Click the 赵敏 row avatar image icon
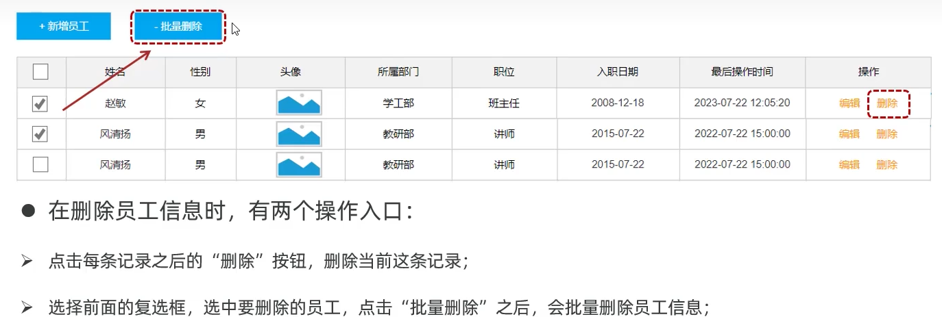Image resolution: width=942 pixels, height=332 pixels. (299, 103)
